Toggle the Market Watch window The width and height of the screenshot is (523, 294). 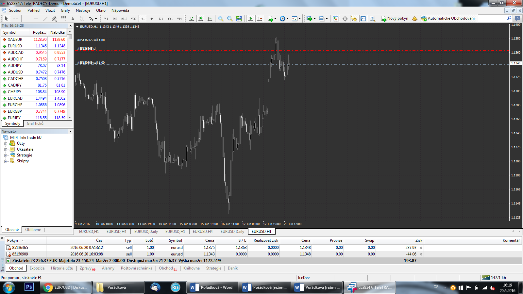pos(336,19)
